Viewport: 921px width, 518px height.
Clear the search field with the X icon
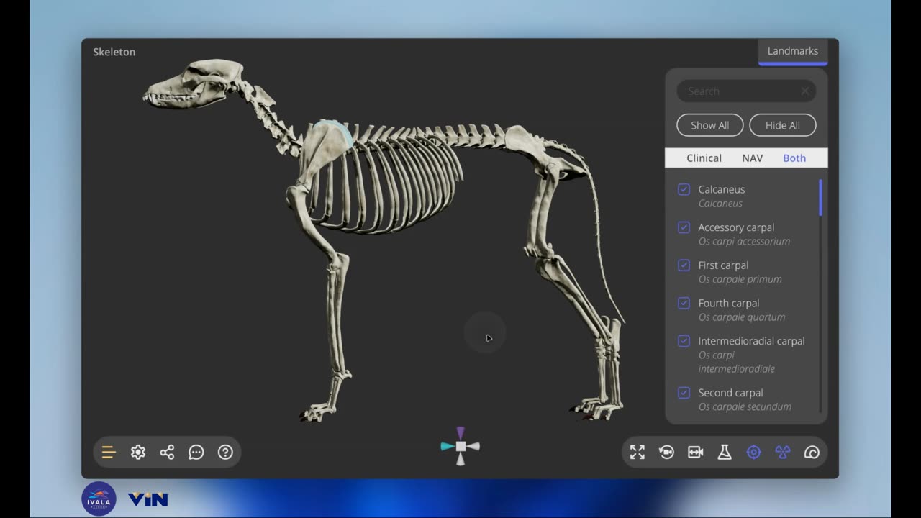coord(805,91)
